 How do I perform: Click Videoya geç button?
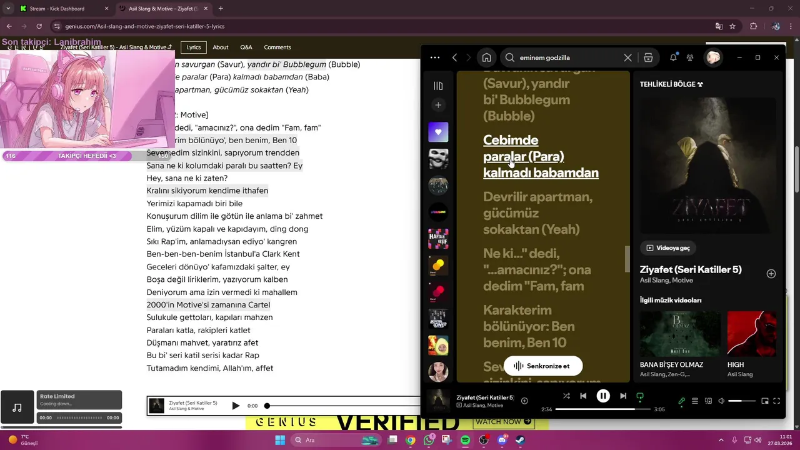click(668, 248)
